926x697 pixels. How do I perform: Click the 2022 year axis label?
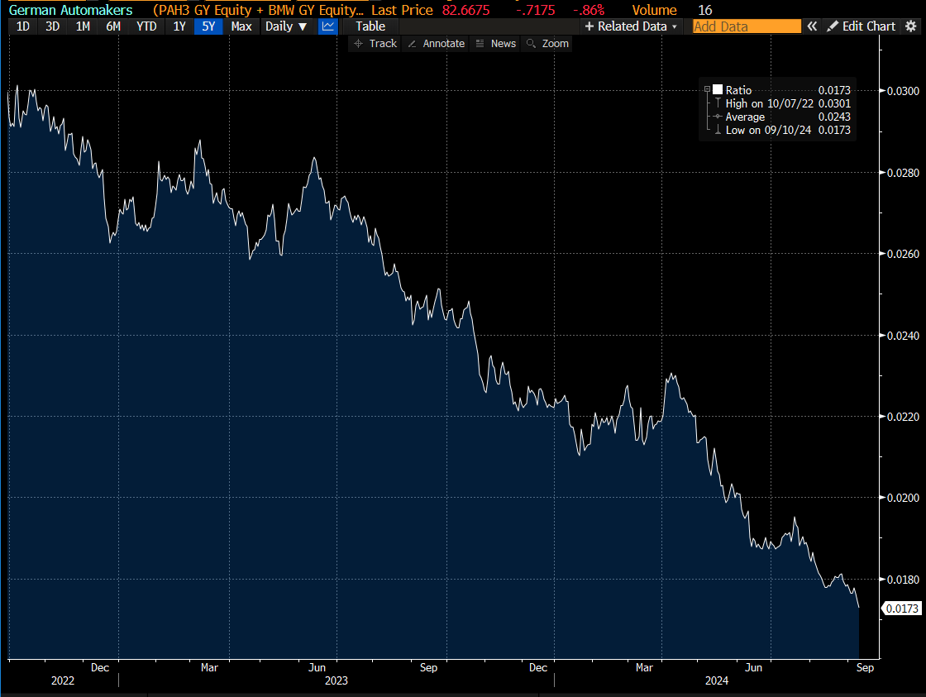coord(63,680)
